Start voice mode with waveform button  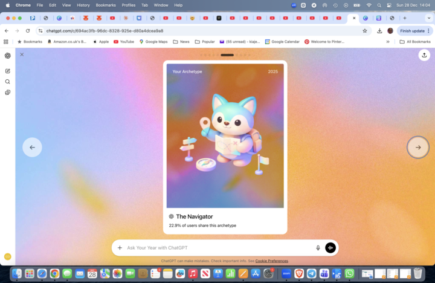point(330,248)
